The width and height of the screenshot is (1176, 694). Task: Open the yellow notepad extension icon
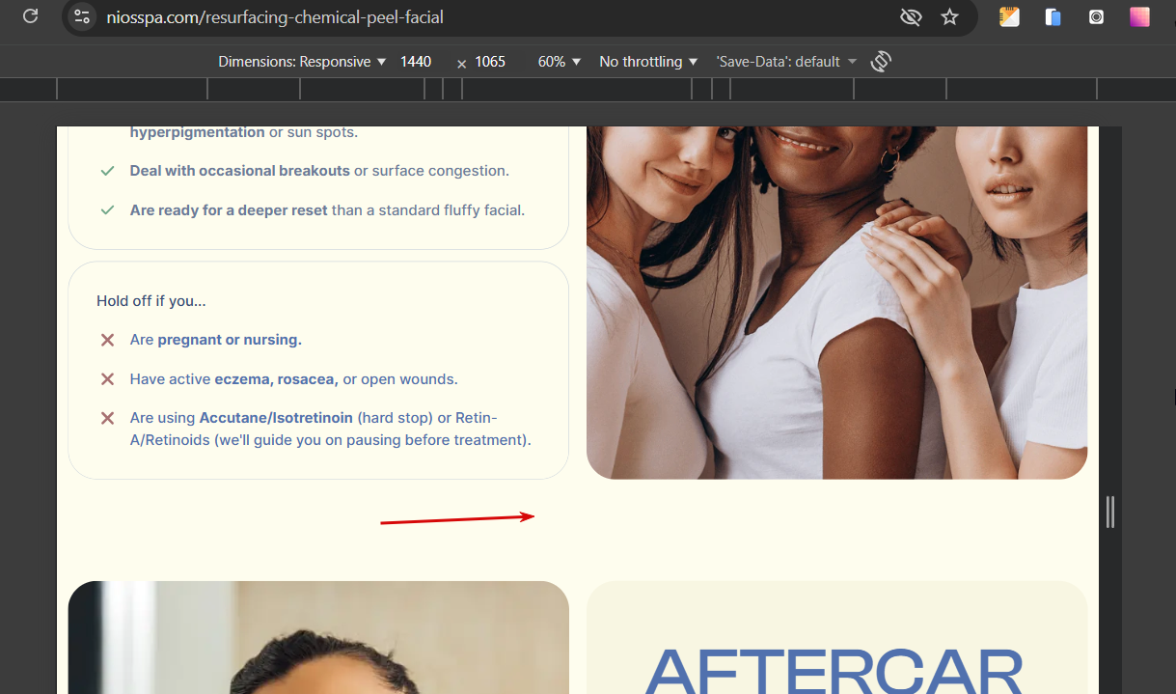pyautogui.click(x=1010, y=16)
